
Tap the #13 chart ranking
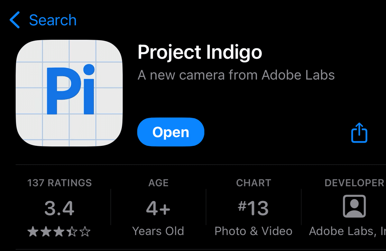(253, 207)
